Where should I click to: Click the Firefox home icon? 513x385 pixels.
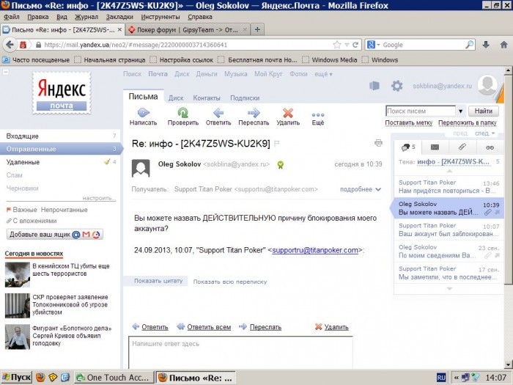point(504,45)
